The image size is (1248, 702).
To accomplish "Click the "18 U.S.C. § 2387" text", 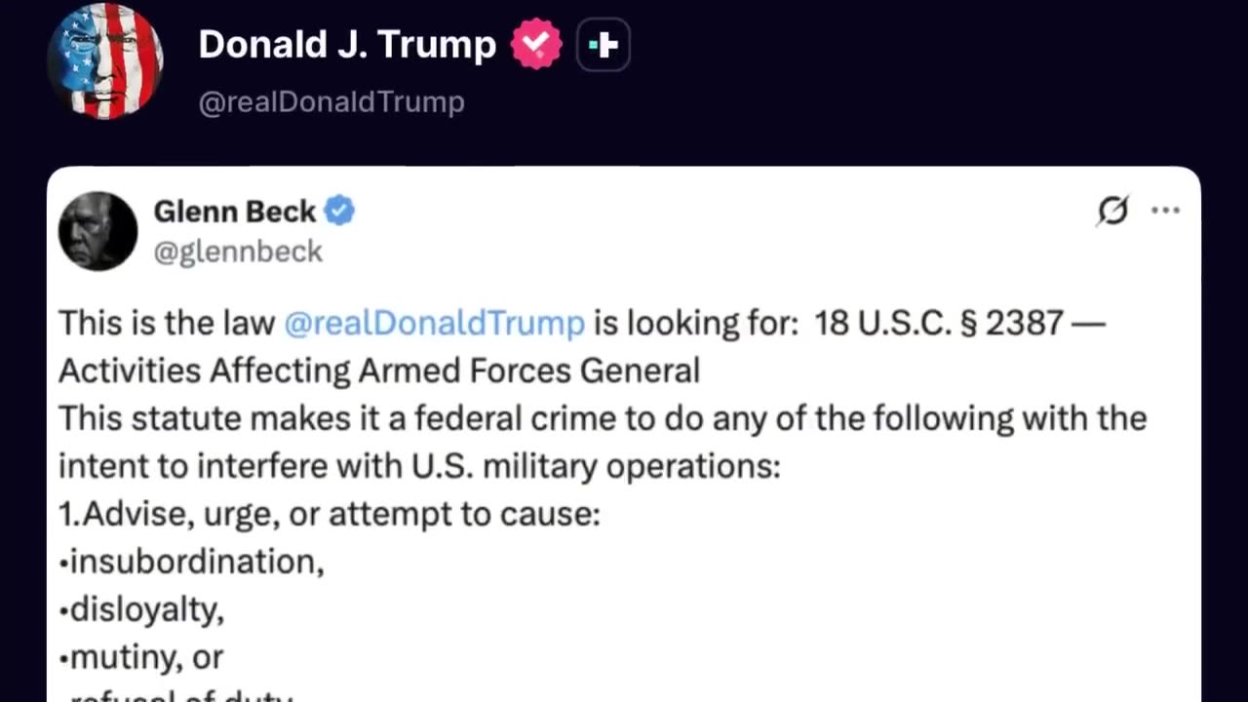I will click(938, 323).
